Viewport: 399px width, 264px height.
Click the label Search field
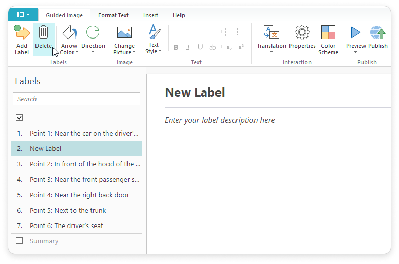(77, 99)
